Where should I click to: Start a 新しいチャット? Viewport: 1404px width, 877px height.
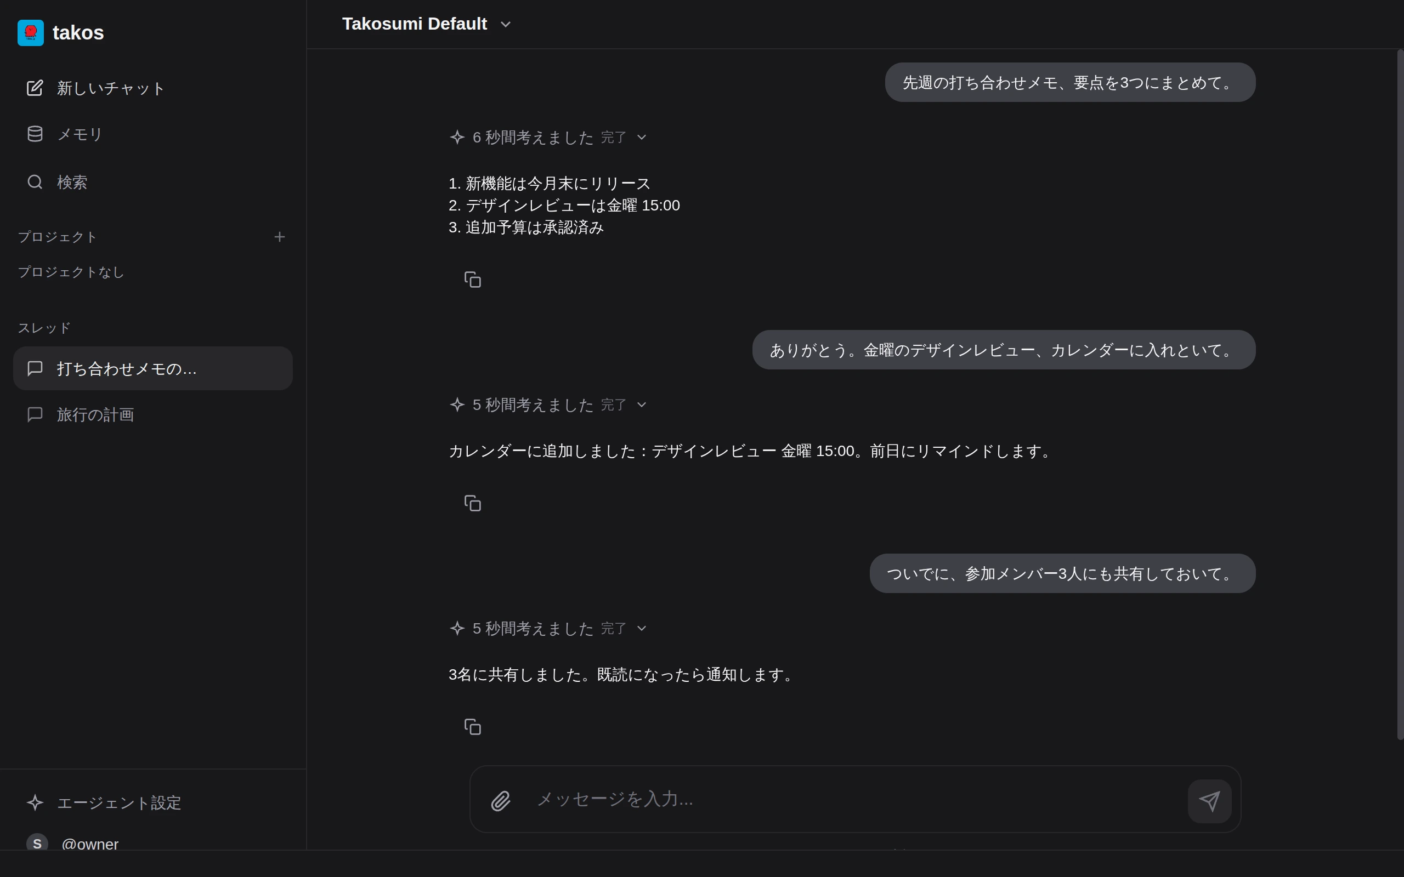153,88
